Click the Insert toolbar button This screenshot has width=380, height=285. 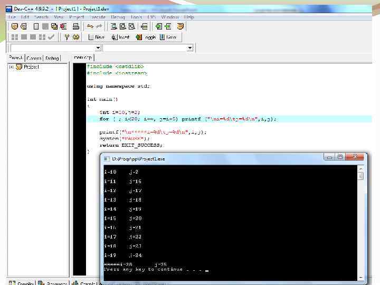click(x=120, y=37)
